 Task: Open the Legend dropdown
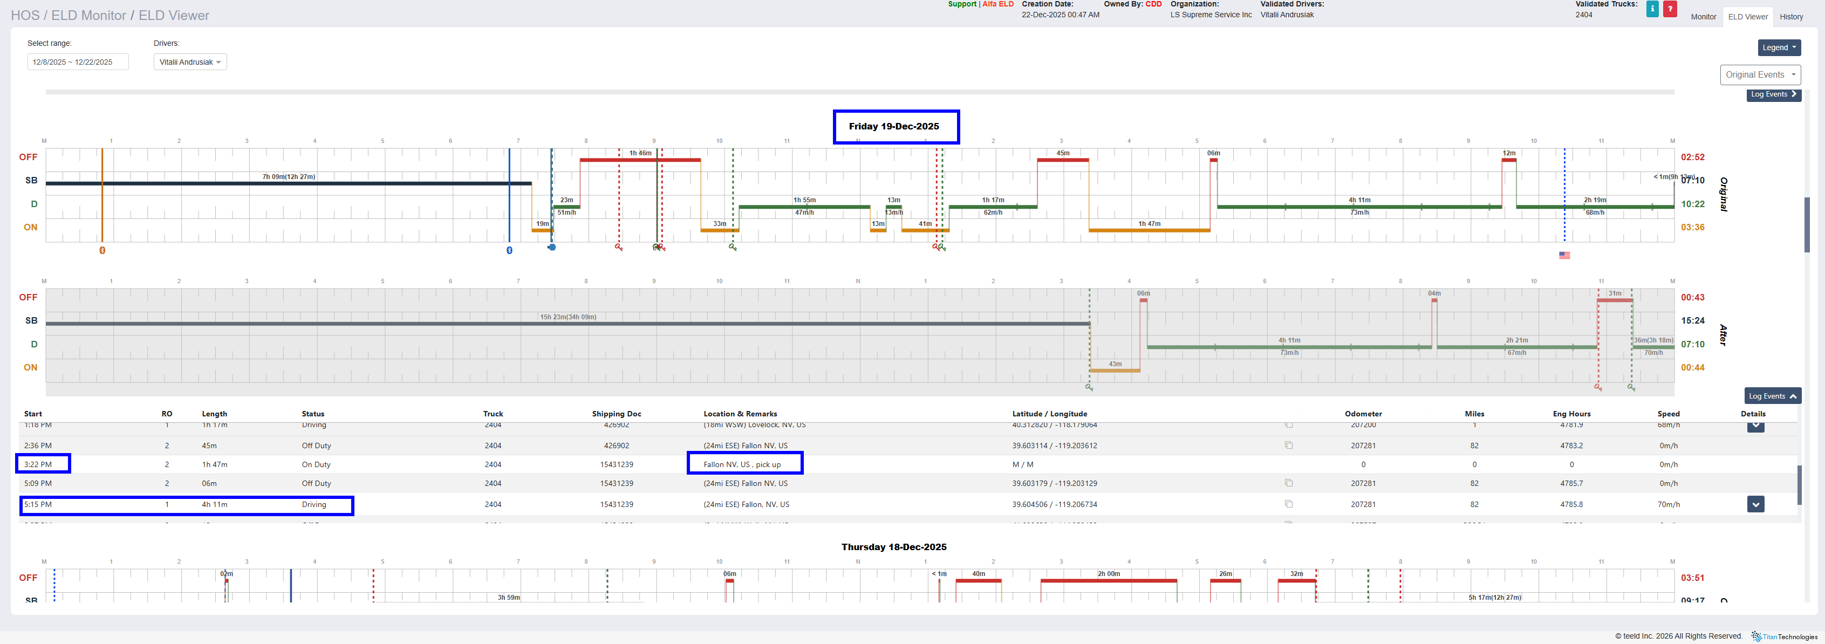pos(1778,47)
